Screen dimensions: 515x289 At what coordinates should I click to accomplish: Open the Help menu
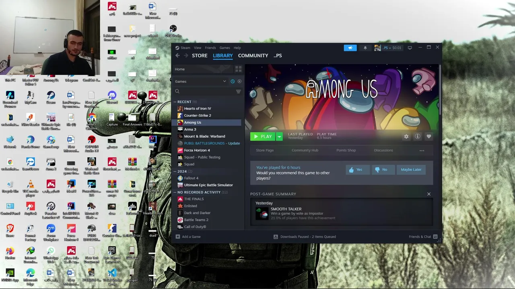[x=237, y=48]
